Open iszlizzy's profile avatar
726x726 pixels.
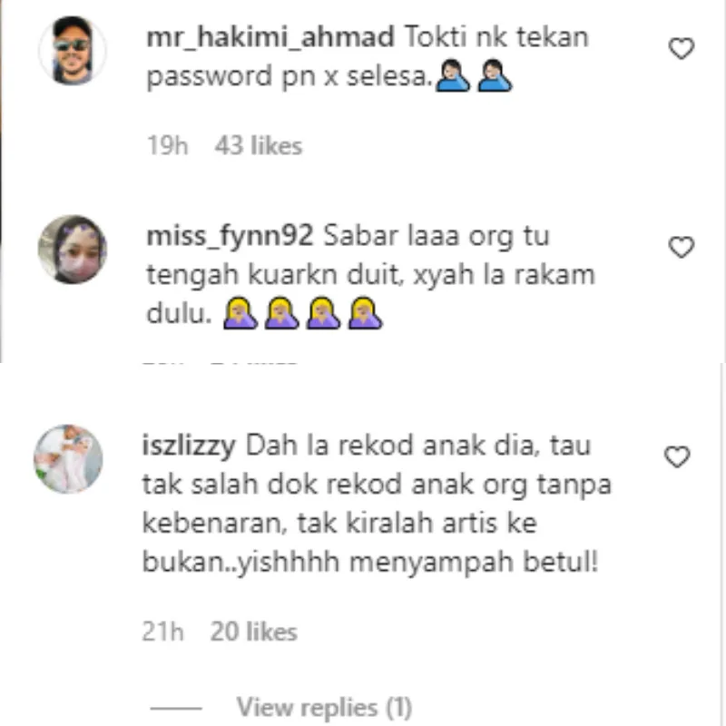(69, 459)
